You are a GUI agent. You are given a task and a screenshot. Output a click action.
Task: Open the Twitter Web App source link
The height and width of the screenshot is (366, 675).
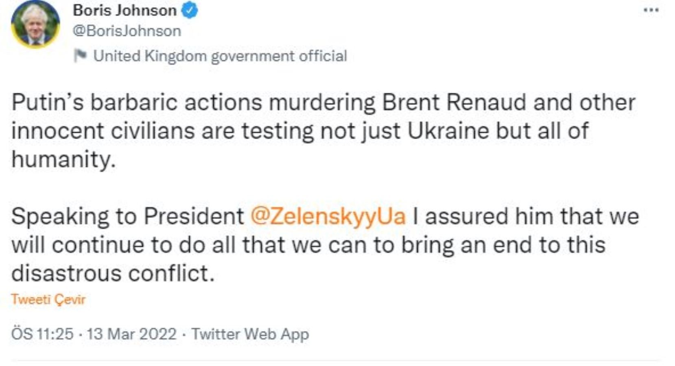pos(250,334)
